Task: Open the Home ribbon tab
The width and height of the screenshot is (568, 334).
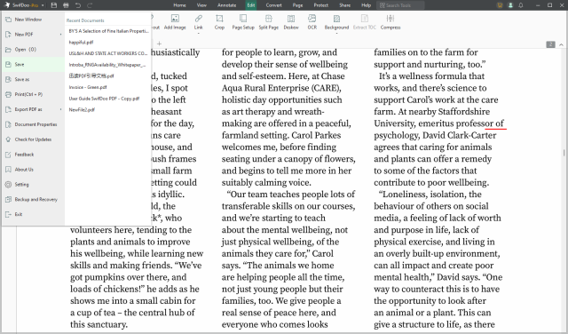Action: pos(179,5)
